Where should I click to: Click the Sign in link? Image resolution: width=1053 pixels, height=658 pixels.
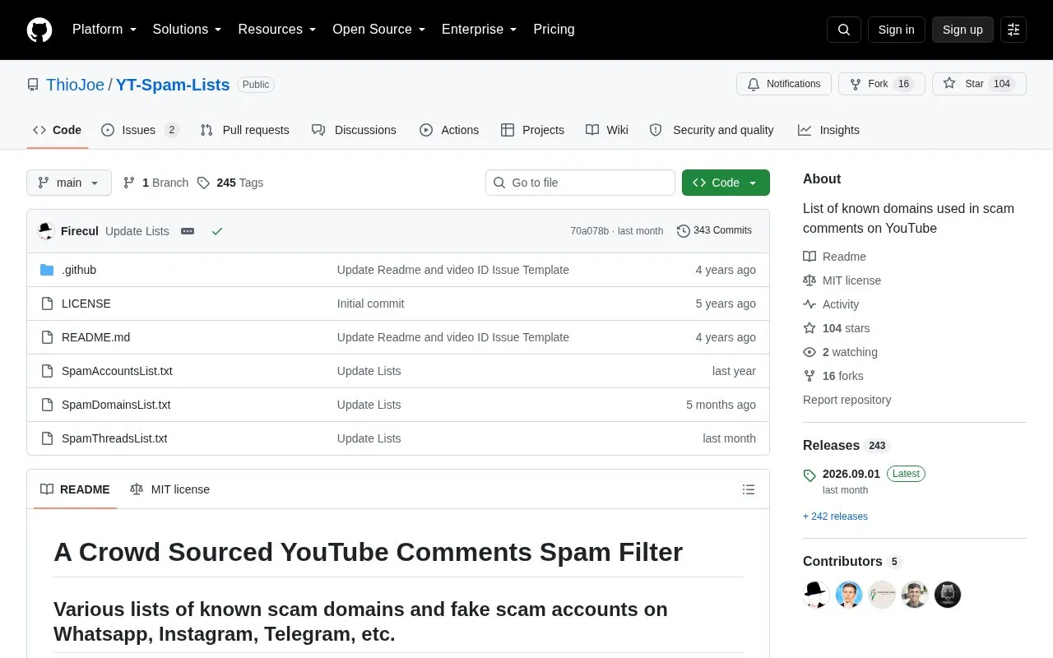pos(896,30)
